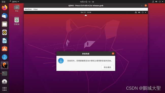
Task: Click the host power icon in top bar
Action: coord(160,2)
